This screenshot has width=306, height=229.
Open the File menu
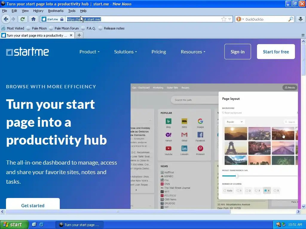tap(4, 11)
